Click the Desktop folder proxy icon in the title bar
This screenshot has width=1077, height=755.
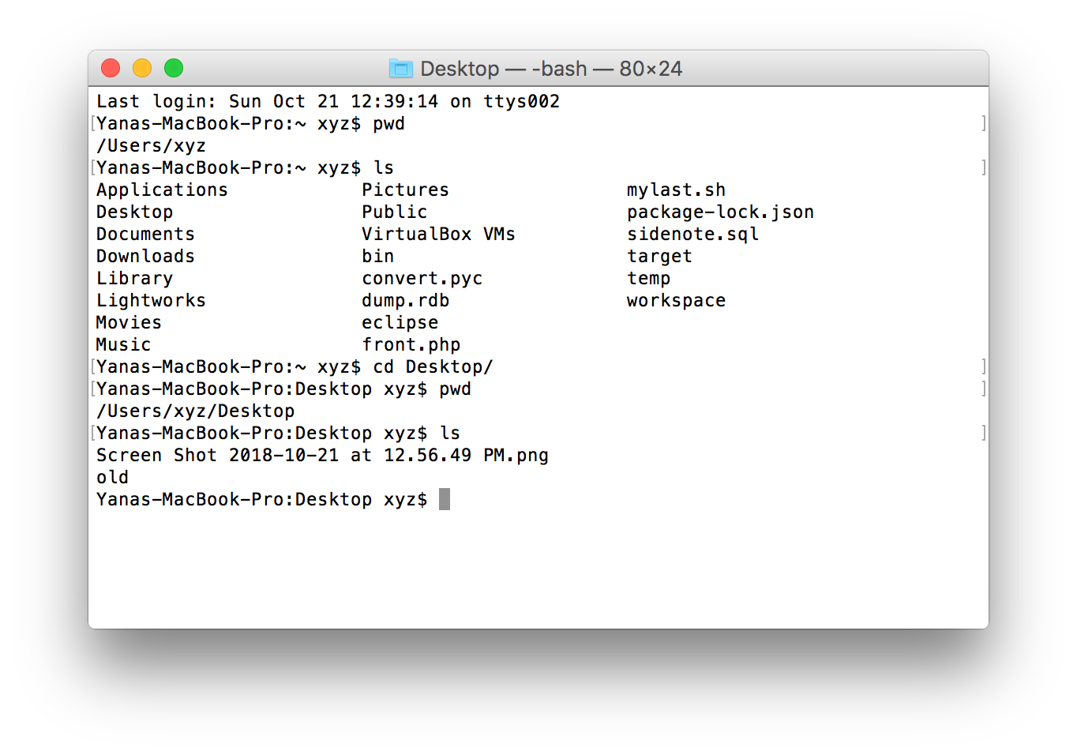tap(401, 69)
